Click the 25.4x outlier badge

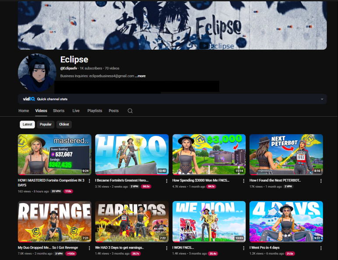point(213,253)
